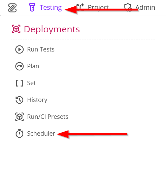Viewport: 166px width, 173px height.
Task: Click the app logo icon
Action: pyautogui.click(x=12, y=8)
